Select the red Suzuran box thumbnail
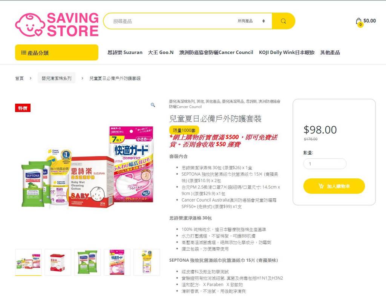 point(58,262)
